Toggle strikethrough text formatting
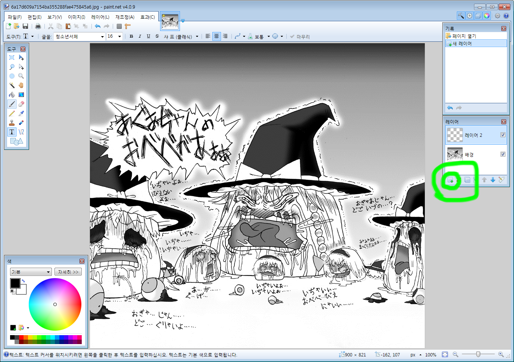 (157, 36)
